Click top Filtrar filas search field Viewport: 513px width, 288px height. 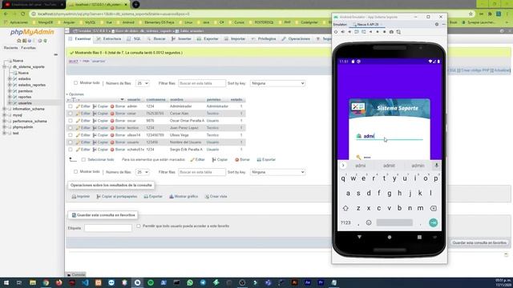pos(202,83)
